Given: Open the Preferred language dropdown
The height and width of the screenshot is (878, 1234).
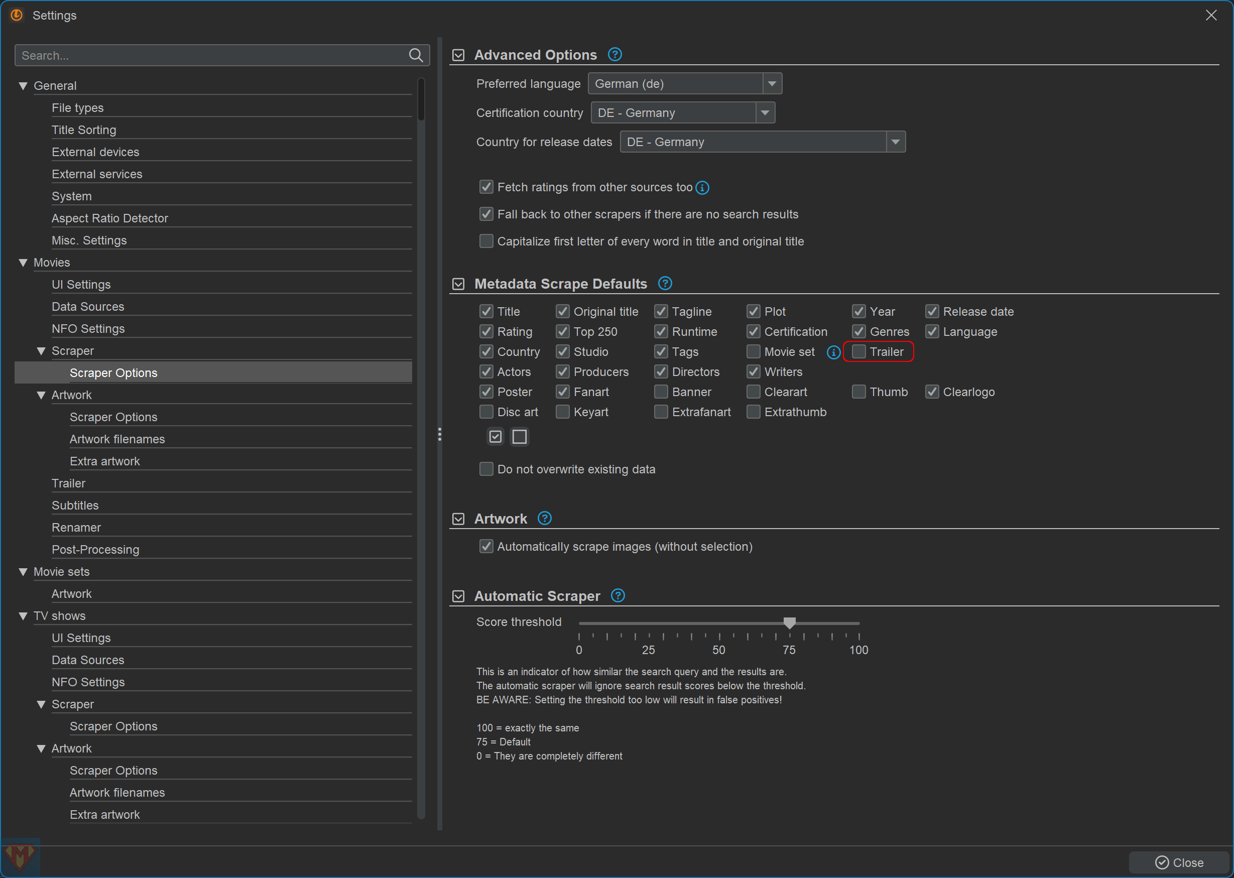Looking at the screenshot, I should [772, 84].
